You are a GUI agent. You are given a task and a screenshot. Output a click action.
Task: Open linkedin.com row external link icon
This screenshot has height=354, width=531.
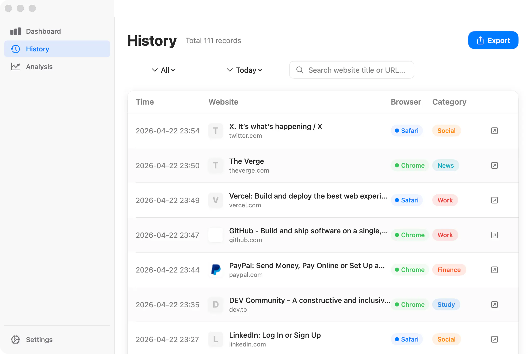click(x=494, y=339)
